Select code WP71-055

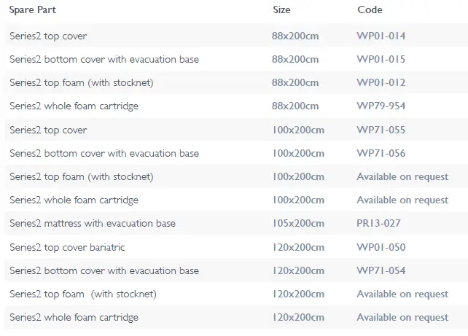coord(381,130)
